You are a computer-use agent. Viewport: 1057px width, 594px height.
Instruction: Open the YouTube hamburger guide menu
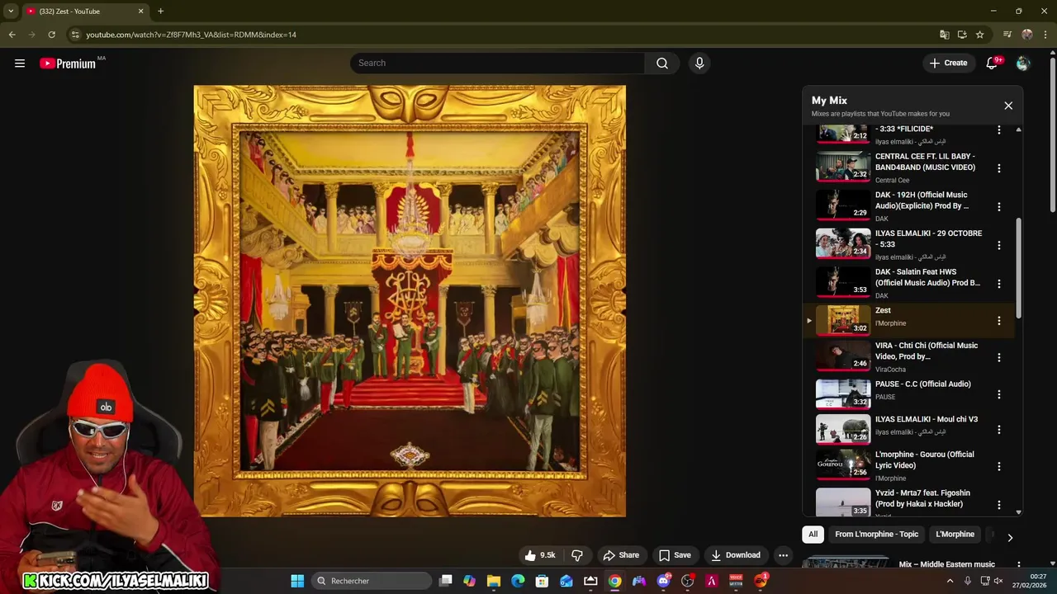[x=20, y=63]
